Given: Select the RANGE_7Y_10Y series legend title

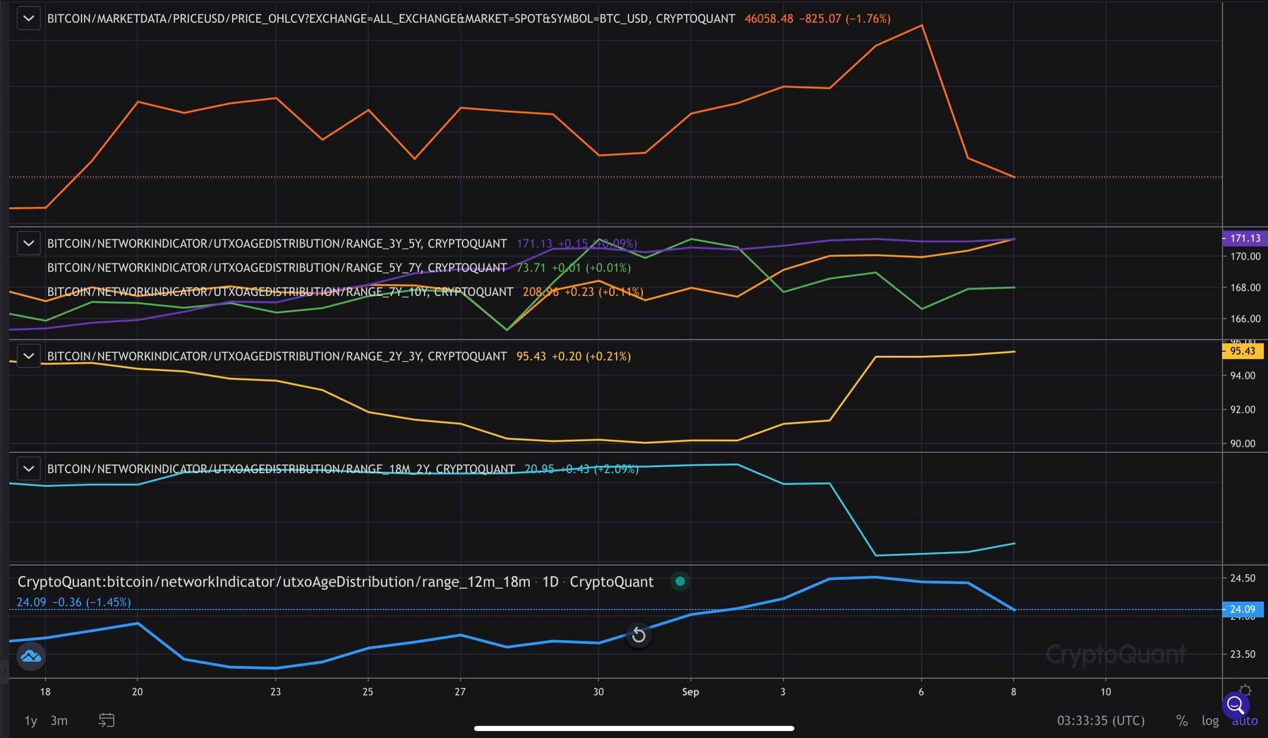Looking at the screenshot, I should 280,292.
